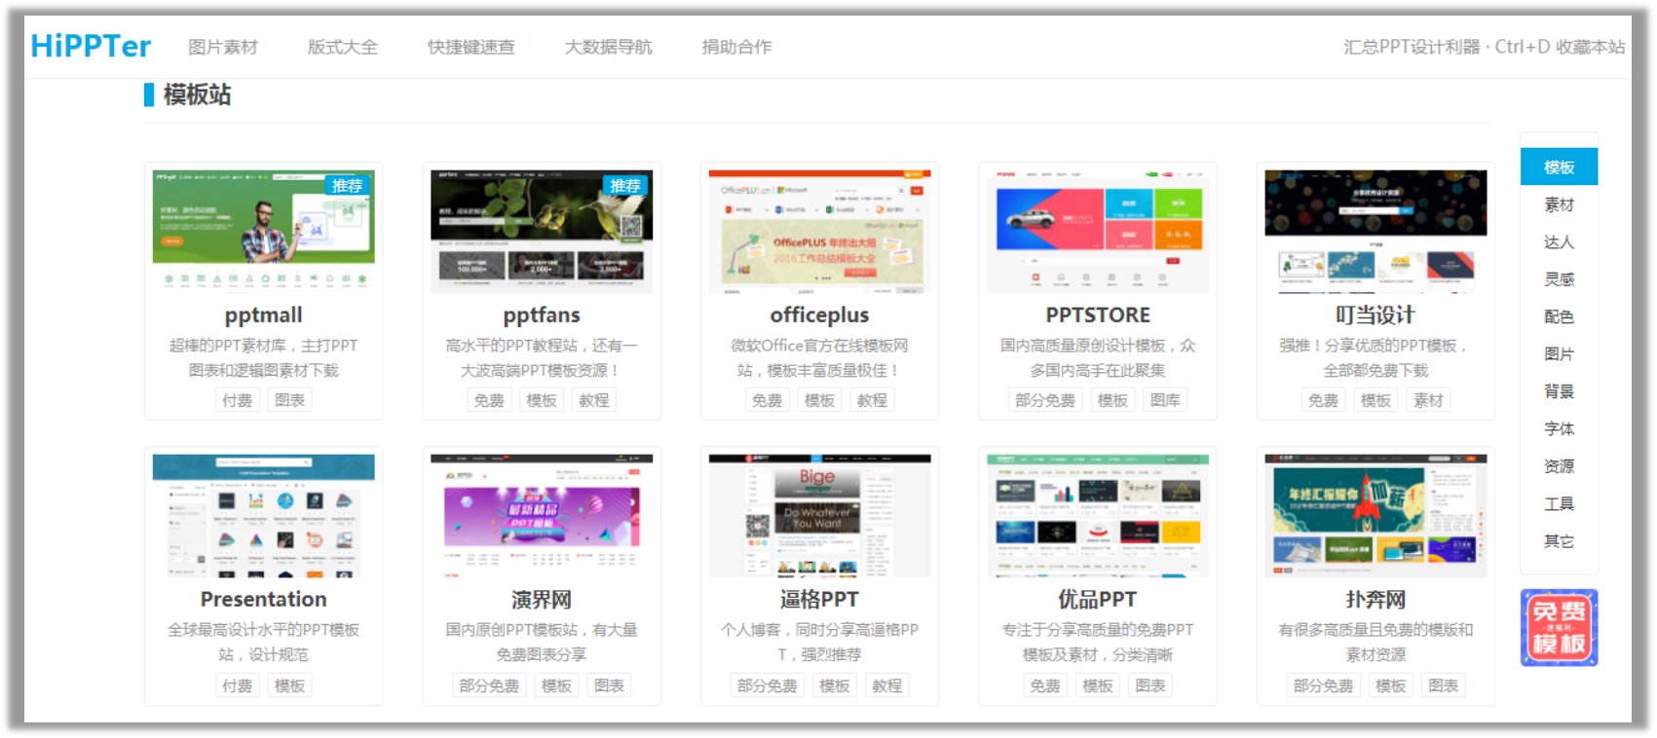Click the 叮当设计 title link

[x=1375, y=315]
